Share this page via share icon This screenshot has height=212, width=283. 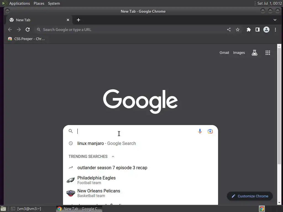(x=229, y=30)
